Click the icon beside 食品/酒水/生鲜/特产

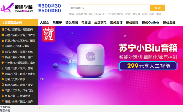coord(3,57)
